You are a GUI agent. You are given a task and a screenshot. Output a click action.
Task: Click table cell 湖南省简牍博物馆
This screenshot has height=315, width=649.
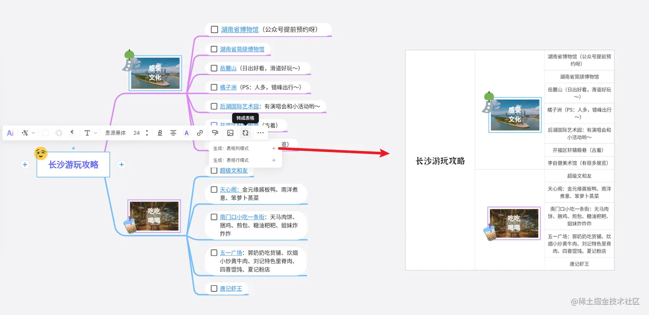(579, 77)
